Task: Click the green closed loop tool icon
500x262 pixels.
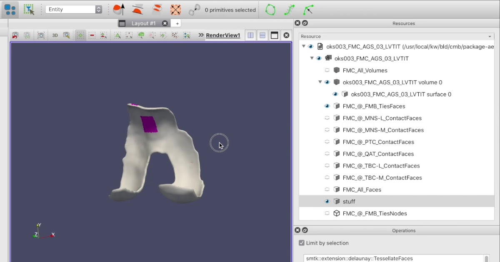Action: [x=270, y=10]
